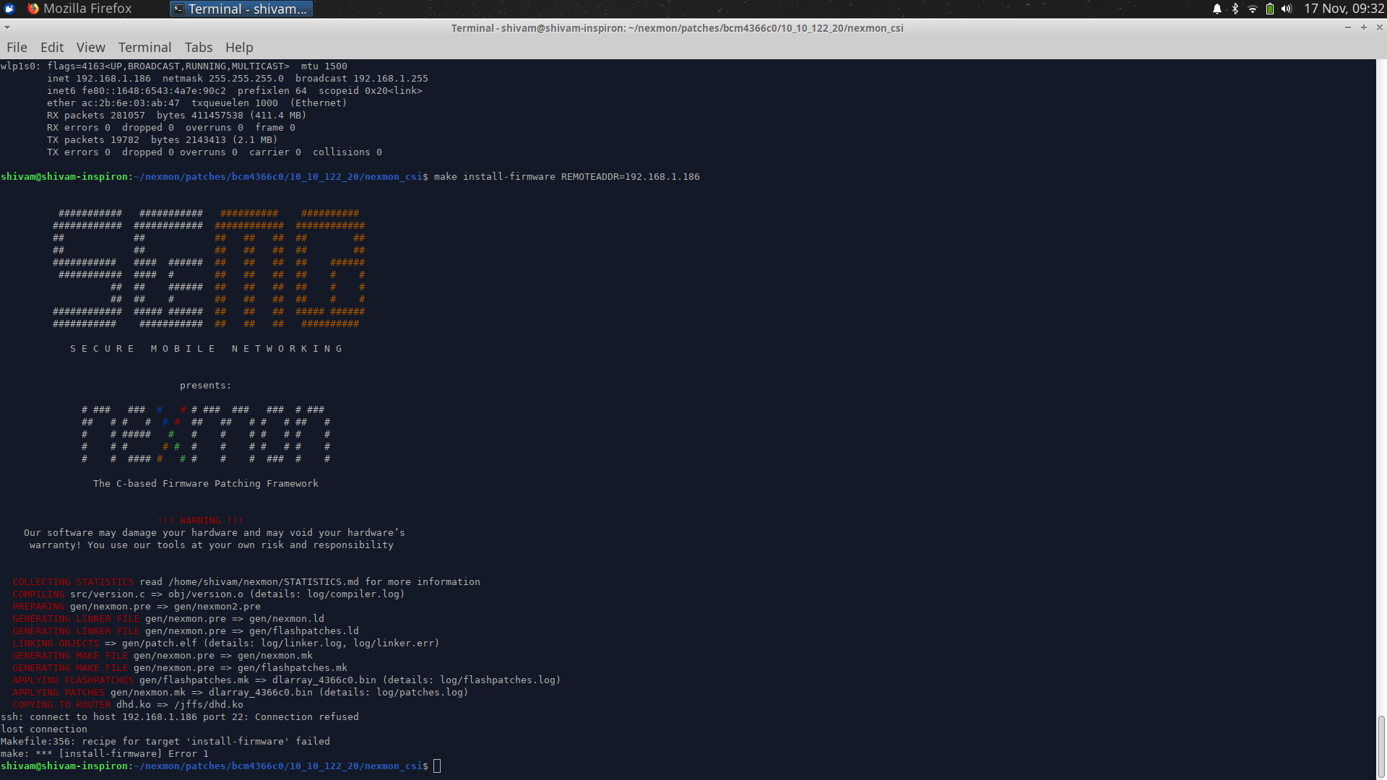The image size is (1387, 780).
Task: Open the Edit menu
Action: click(x=52, y=48)
